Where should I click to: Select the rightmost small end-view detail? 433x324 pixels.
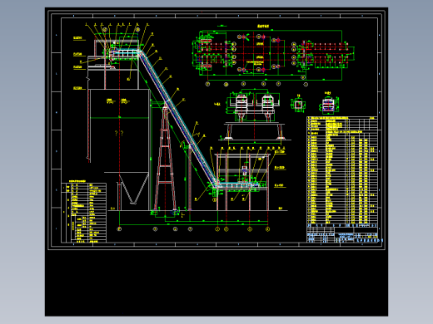pos(328,105)
